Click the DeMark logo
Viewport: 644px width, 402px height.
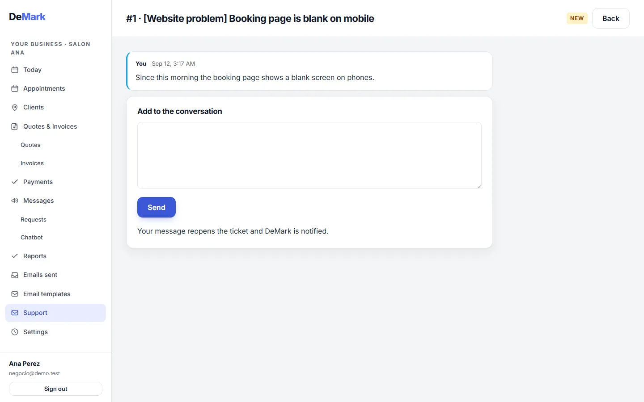(27, 17)
